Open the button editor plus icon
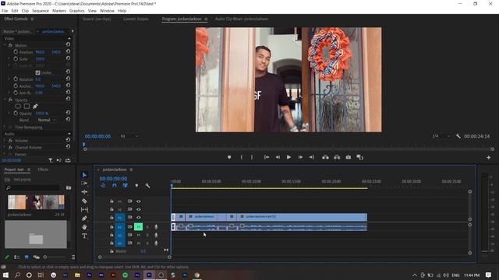Viewport: 499px width, 280px height. [489, 157]
